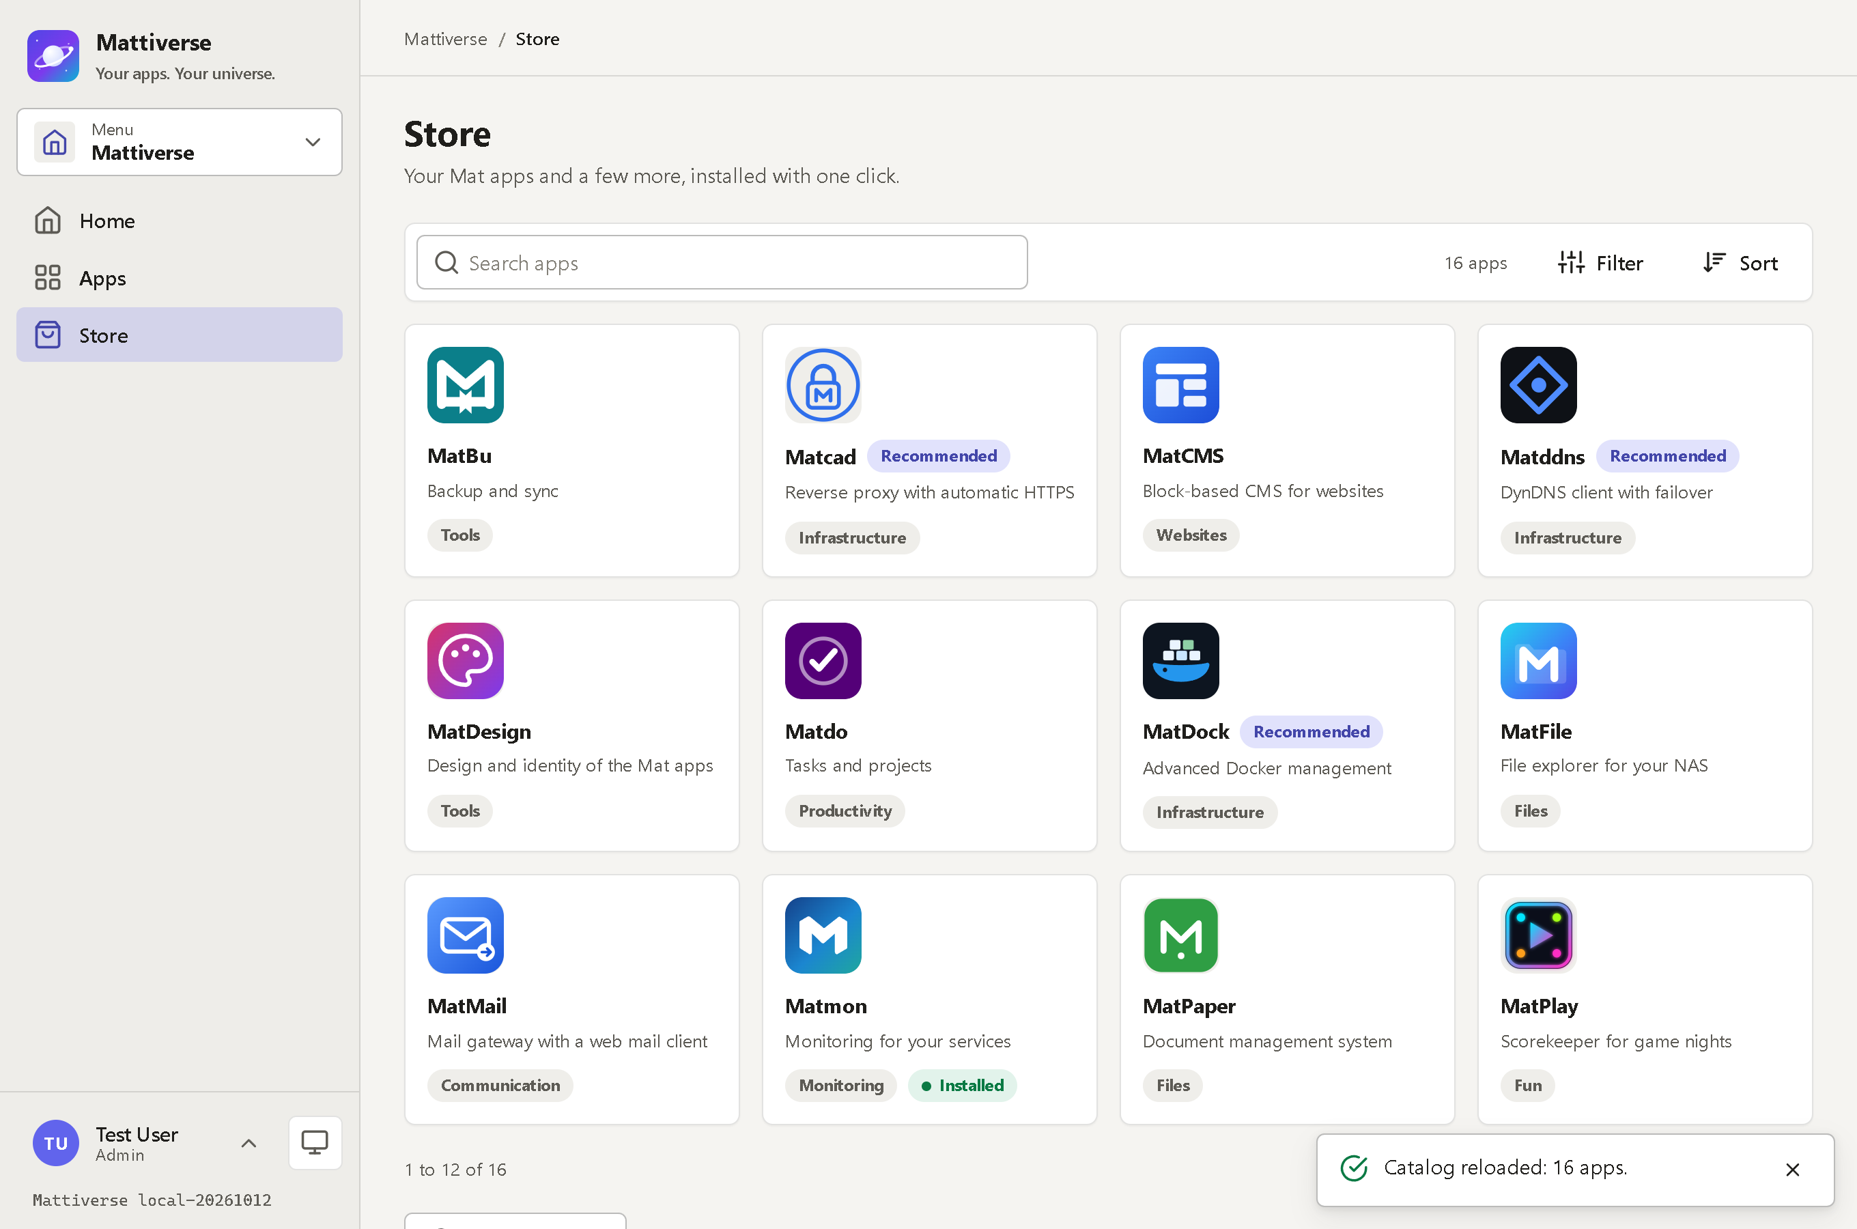This screenshot has height=1229, width=1857.
Task: Click the Monitoring tag on Matmon
Action: click(840, 1086)
